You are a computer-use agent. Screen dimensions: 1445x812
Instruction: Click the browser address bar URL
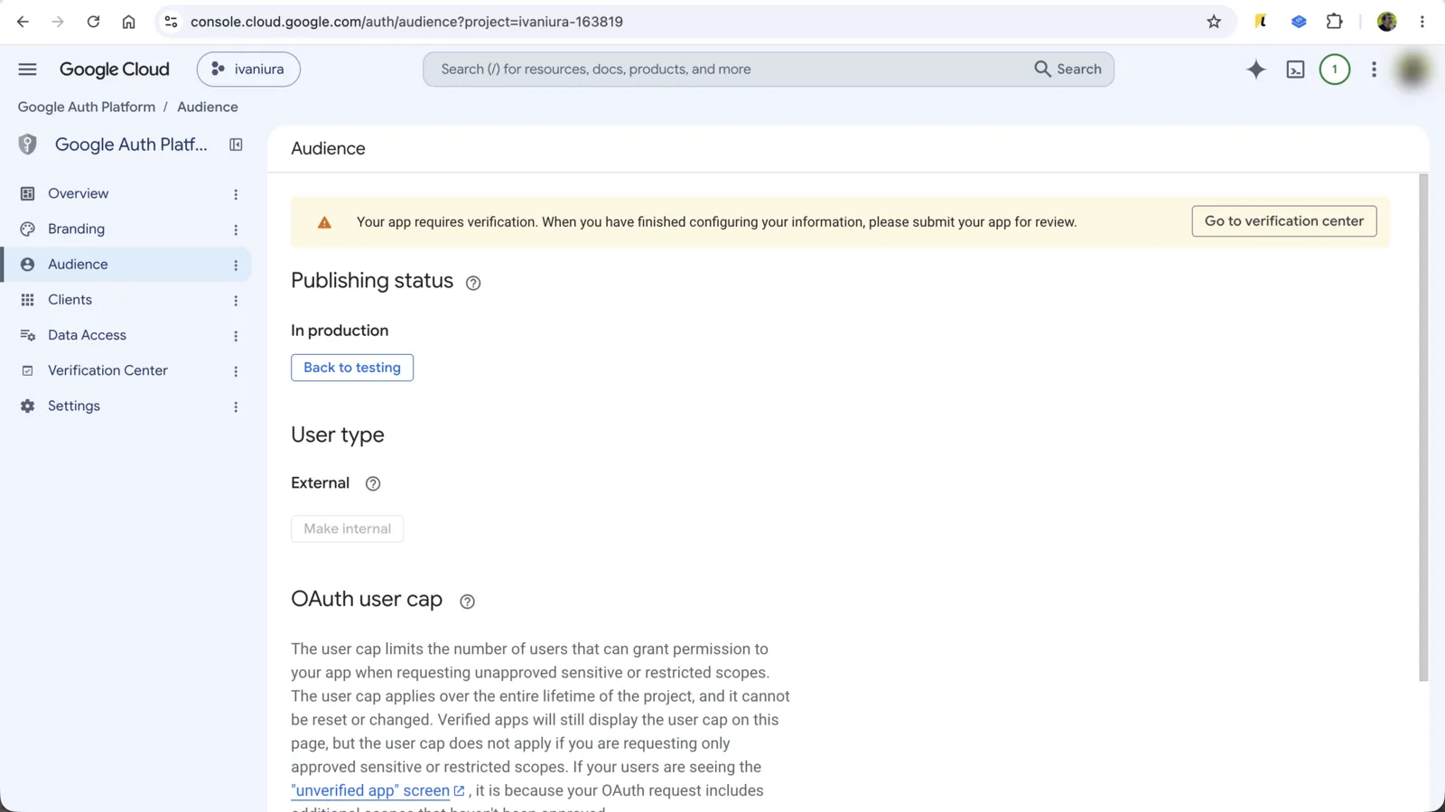pyautogui.click(x=406, y=22)
